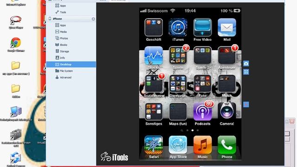Click the circular refresh icon beside iPhone
Screen dimensions: 297x167
93,19
